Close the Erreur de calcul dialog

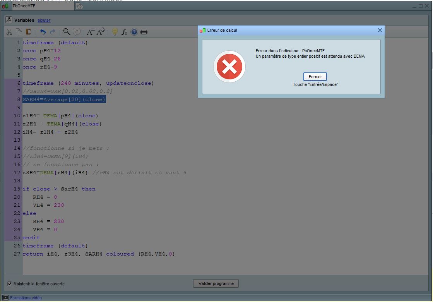click(x=380, y=30)
